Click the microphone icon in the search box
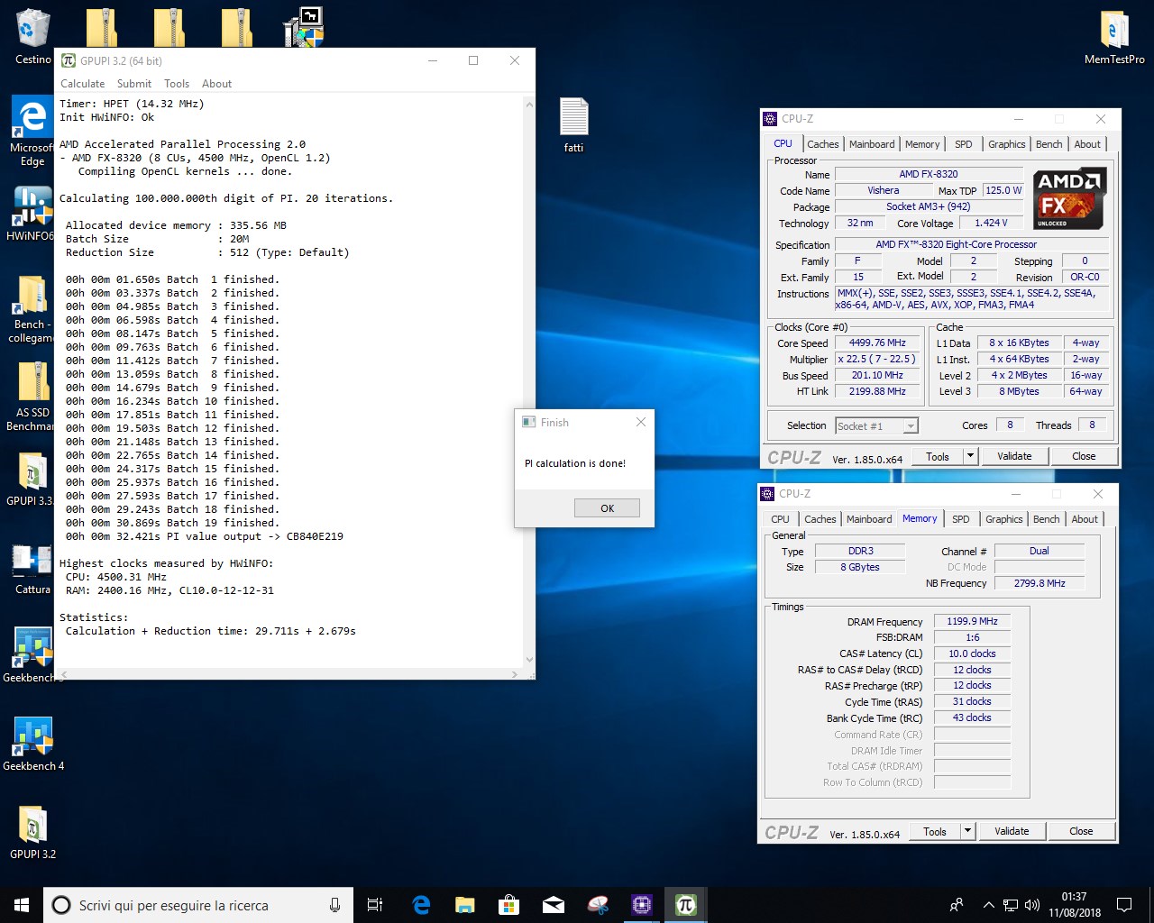Viewport: 1154px width, 923px height. tap(334, 905)
